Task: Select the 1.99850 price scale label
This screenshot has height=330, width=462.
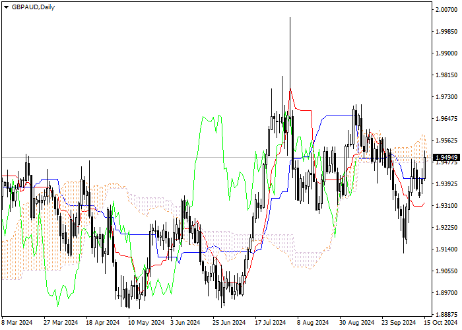Action: pyautogui.click(x=446, y=32)
